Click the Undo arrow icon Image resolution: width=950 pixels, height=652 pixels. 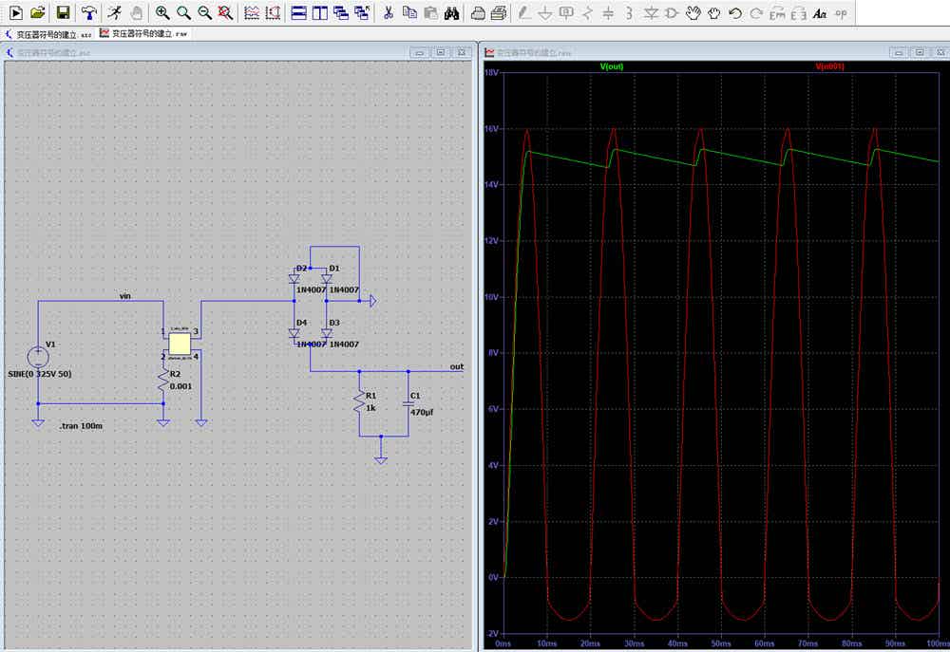[735, 12]
